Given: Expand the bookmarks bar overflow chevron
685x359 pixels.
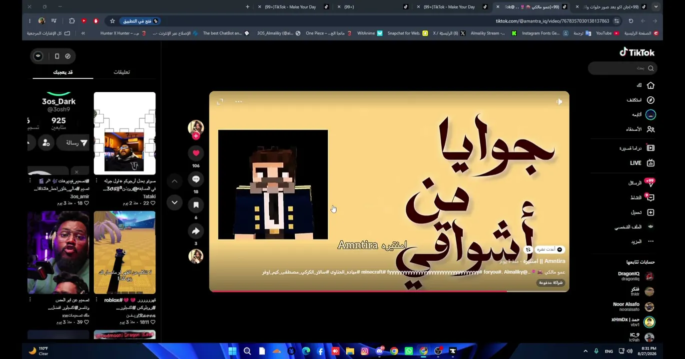Looking at the screenshot, I should coord(83,33).
